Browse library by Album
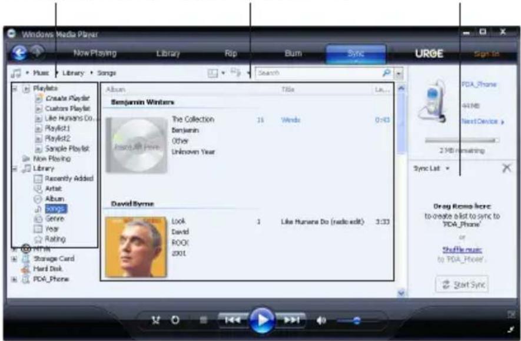The height and width of the screenshot is (341, 521). click(55, 198)
